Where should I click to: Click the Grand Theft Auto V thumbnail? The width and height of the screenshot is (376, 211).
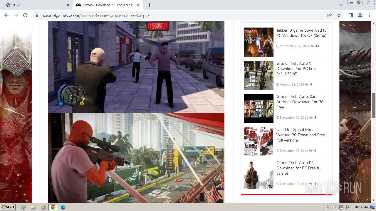259,75
